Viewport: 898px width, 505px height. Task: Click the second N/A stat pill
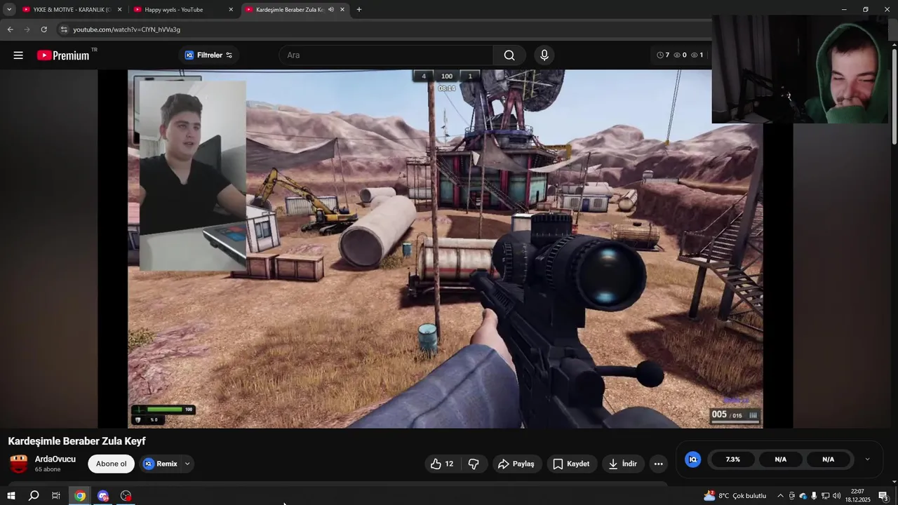click(x=828, y=459)
